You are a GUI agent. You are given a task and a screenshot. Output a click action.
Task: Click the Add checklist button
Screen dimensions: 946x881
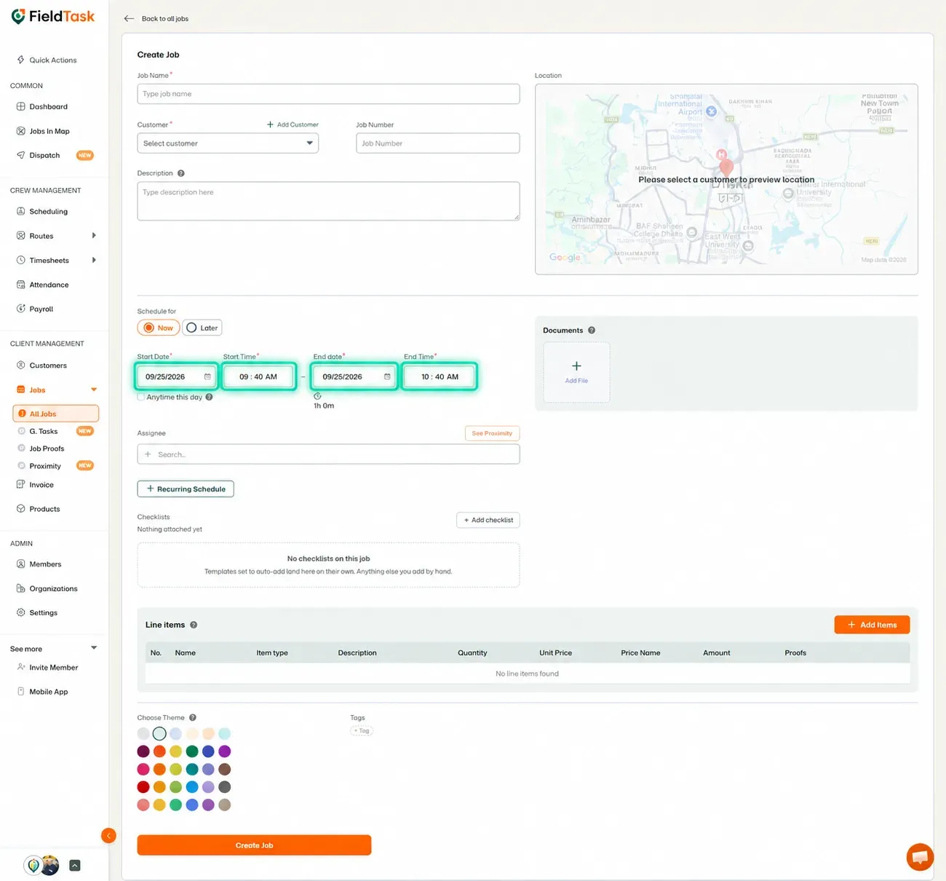488,520
